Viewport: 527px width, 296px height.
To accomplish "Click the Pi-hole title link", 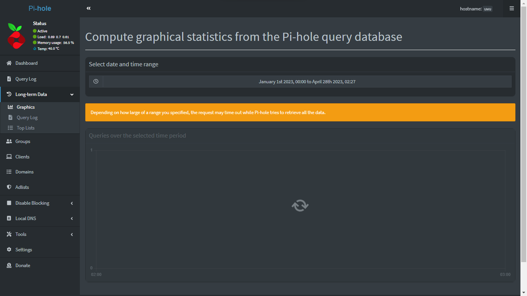I will click(40, 8).
